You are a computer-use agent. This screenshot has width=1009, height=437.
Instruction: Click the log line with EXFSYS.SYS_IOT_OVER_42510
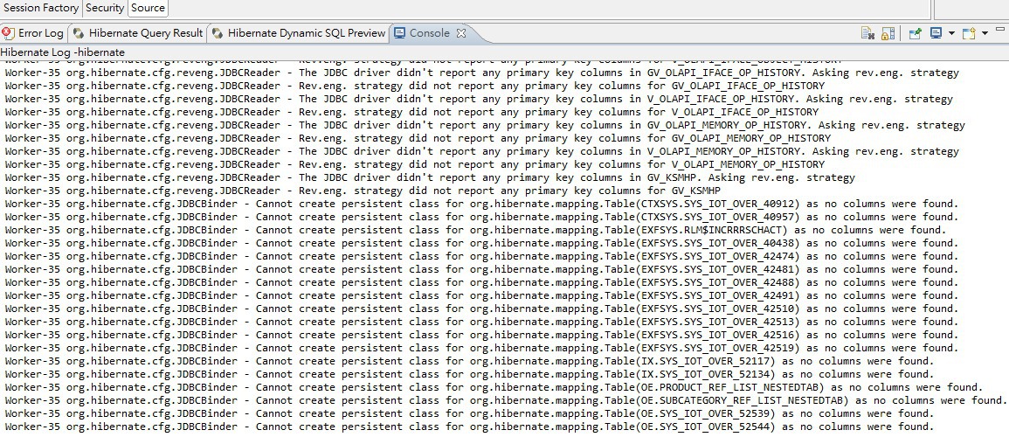click(x=481, y=309)
